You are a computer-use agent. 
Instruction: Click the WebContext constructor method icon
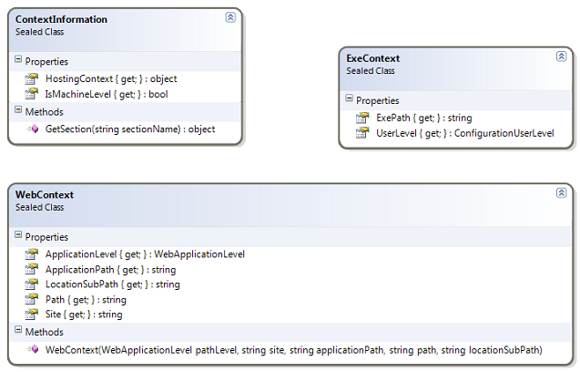click(x=33, y=349)
